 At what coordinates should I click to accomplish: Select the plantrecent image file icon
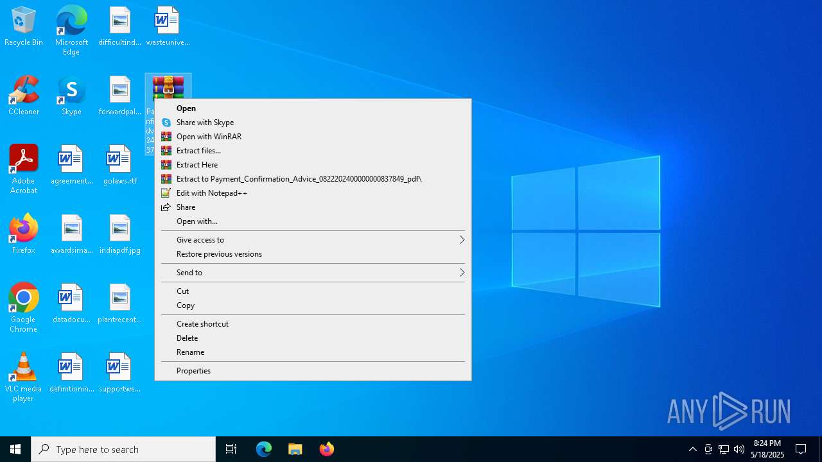tap(119, 304)
